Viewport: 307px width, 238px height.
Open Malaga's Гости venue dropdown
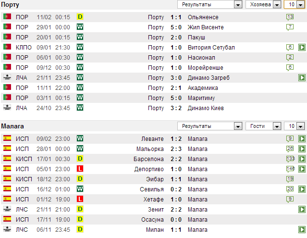[x=264, y=126]
